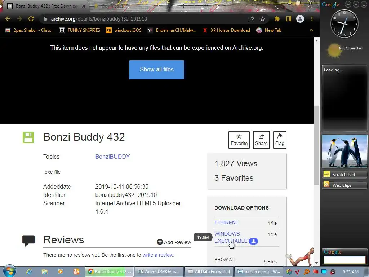Open the EndermanCH/Malw... bookmark
Screen dimensions: 369x277
pos(172,30)
